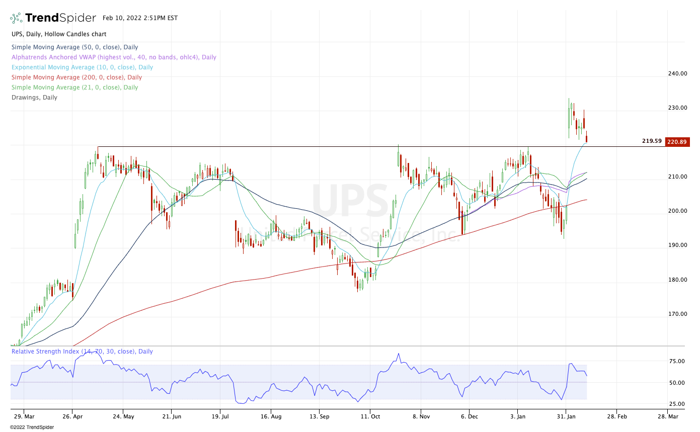This screenshot has height=432, width=700.
Task: Click the 19. Jul date axis label
Action: (x=220, y=416)
